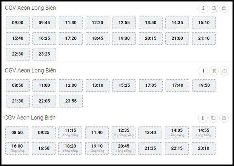Select the 09:00 showtime
The image size is (234, 166).
(x=18, y=23)
